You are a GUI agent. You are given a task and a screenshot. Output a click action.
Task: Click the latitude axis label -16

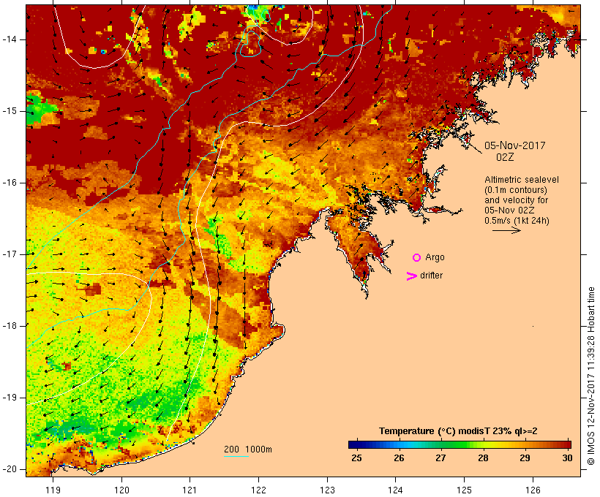click(10, 183)
